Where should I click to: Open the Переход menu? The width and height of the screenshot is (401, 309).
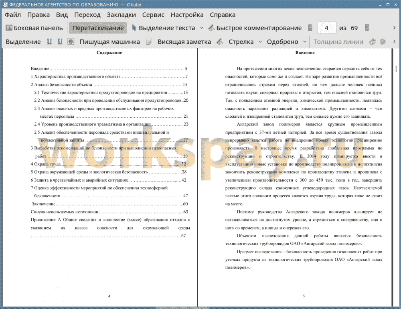87,15
